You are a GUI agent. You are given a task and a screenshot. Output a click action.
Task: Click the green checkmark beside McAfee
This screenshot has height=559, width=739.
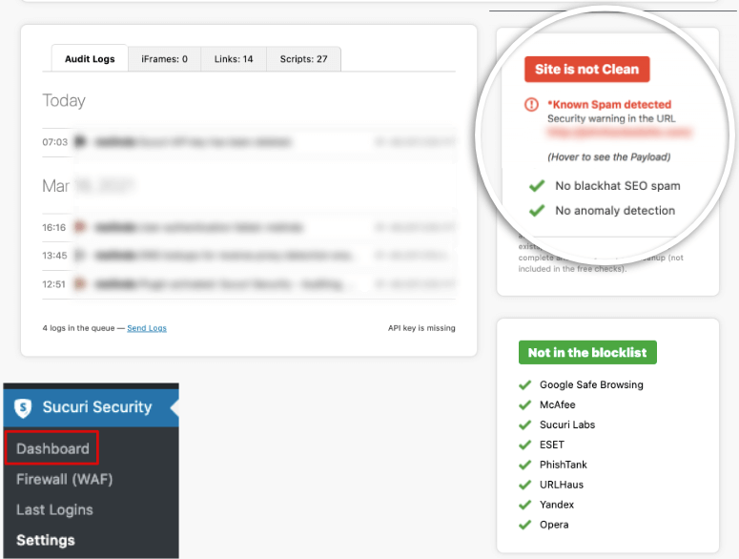(x=524, y=404)
